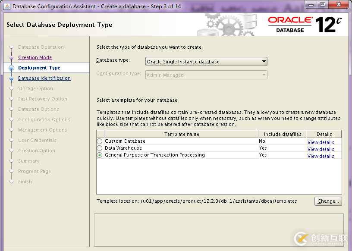
Task: Click the Progress Page step
Action: 35,171
